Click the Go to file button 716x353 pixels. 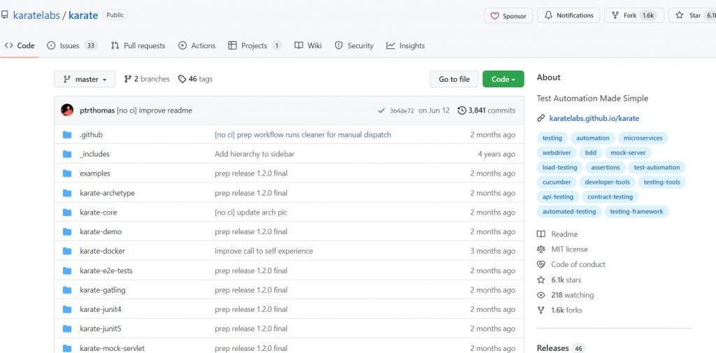(x=454, y=79)
